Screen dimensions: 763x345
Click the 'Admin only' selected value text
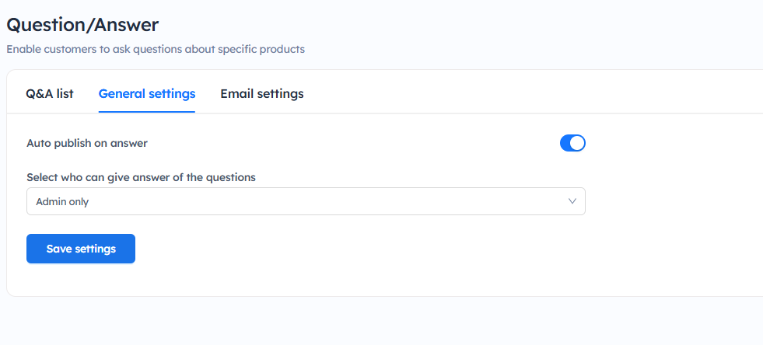click(x=62, y=202)
